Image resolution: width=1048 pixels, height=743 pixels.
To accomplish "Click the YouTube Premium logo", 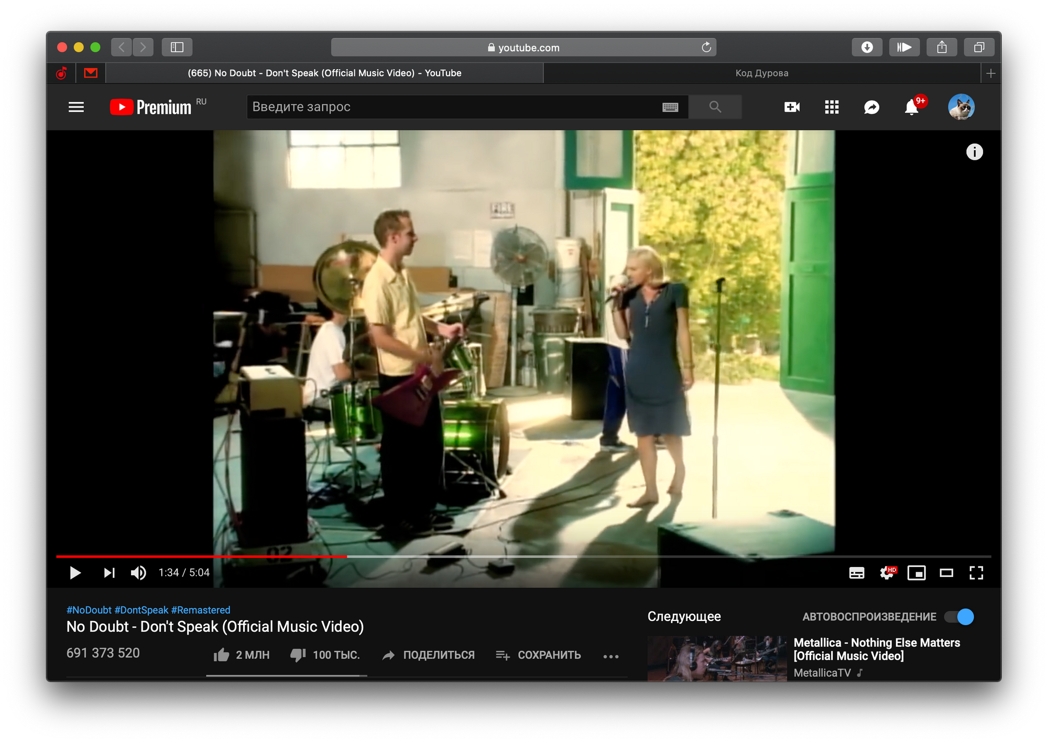I will (x=151, y=107).
